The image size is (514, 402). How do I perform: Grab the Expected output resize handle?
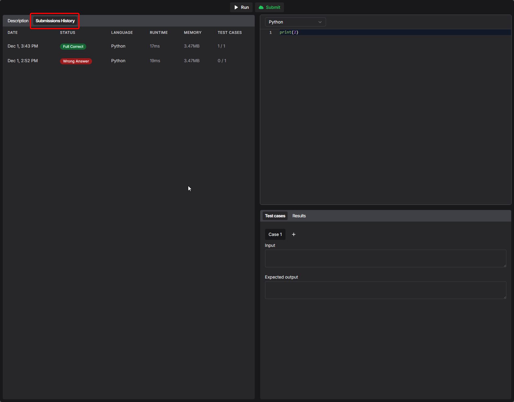coord(505,297)
